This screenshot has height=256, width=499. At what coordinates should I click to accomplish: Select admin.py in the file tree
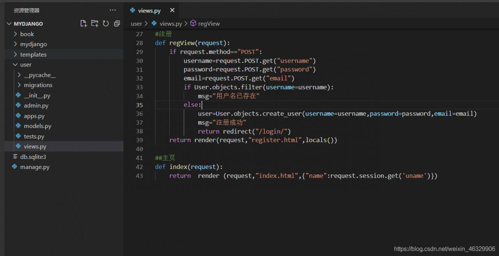36,106
